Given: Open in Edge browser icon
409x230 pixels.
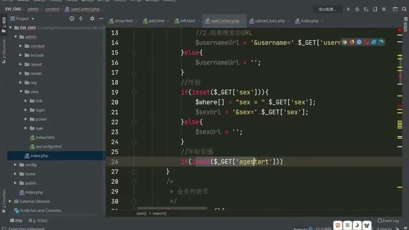Looking at the screenshot, I should pos(381,42).
